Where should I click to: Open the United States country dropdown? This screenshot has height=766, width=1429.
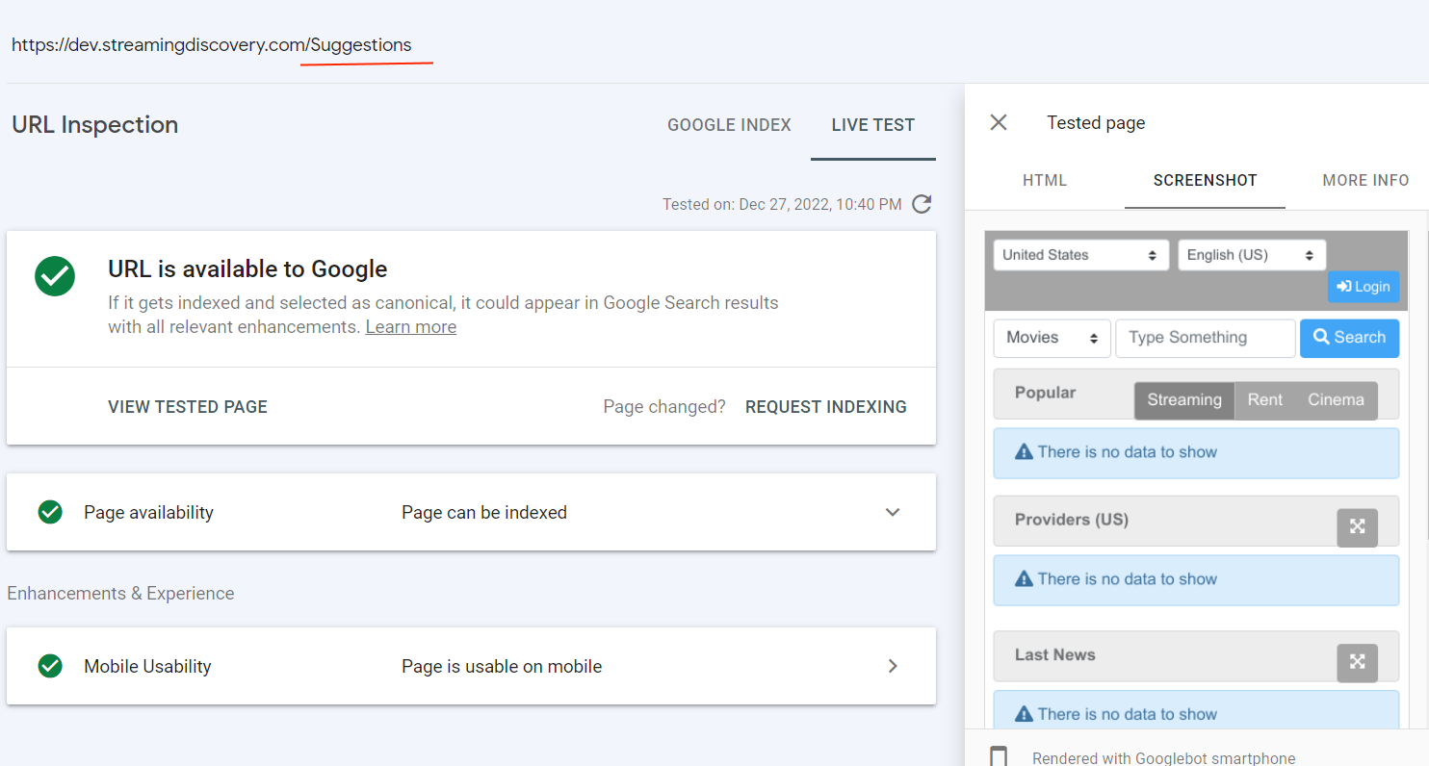tap(1080, 254)
